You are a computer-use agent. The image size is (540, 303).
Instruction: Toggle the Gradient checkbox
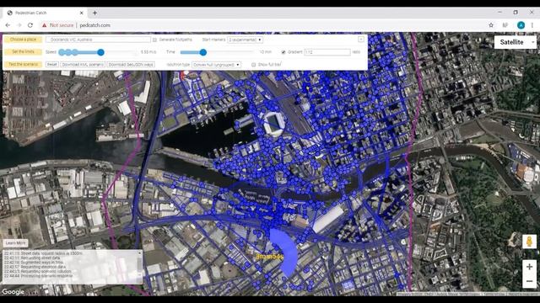point(283,52)
